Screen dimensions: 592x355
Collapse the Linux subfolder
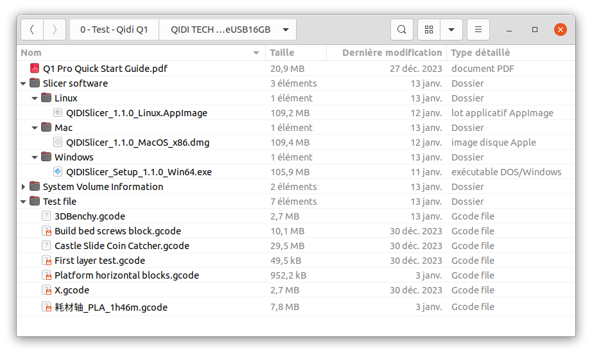(x=35, y=98)
